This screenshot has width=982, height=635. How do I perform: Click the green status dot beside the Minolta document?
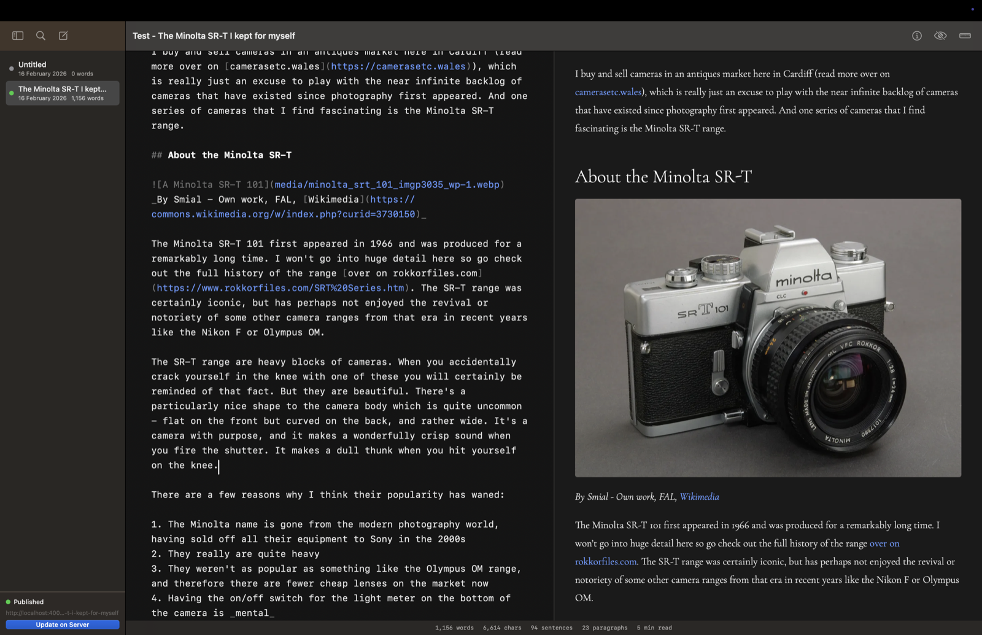(x=10, y=93)
